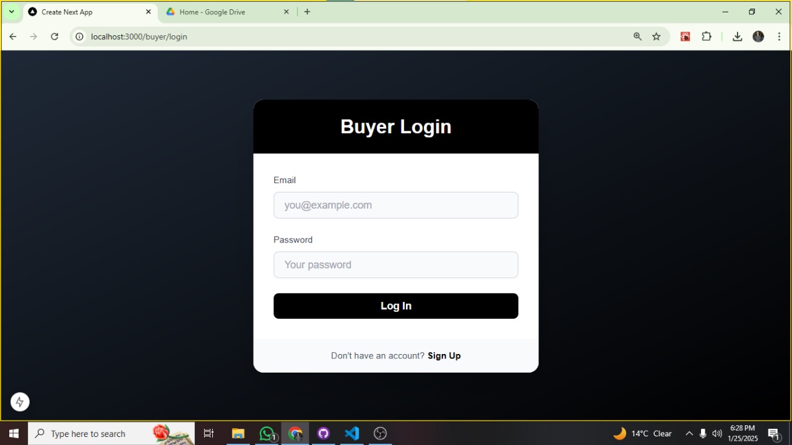Open the zoom magnifier in address bar

point(637,37)
